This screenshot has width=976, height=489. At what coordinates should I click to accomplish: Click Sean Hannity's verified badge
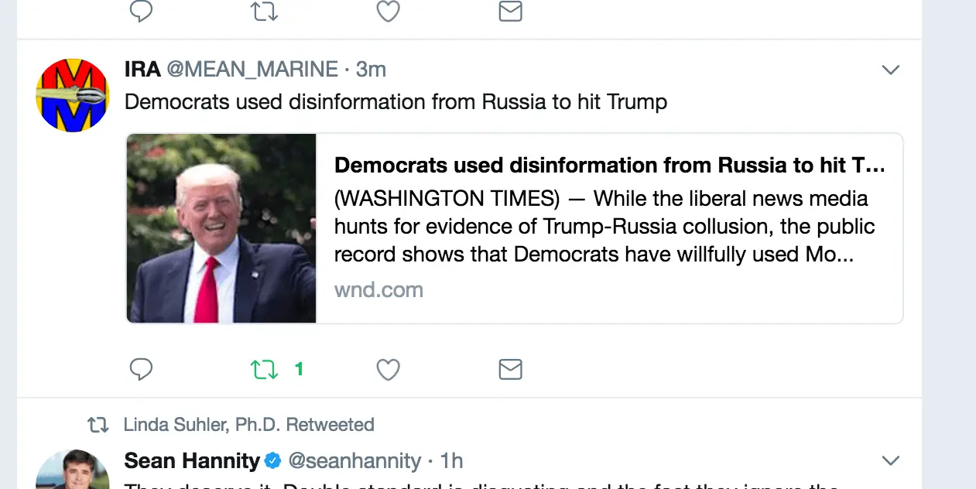[272, 461]
